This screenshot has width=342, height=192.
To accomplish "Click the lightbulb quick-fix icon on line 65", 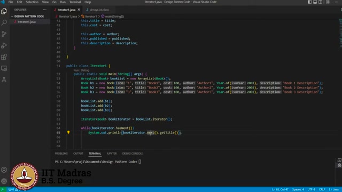I will click(68, 132).
